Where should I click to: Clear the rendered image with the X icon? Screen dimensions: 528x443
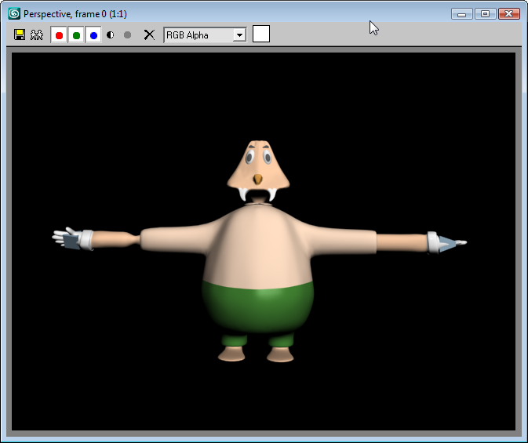149,34
